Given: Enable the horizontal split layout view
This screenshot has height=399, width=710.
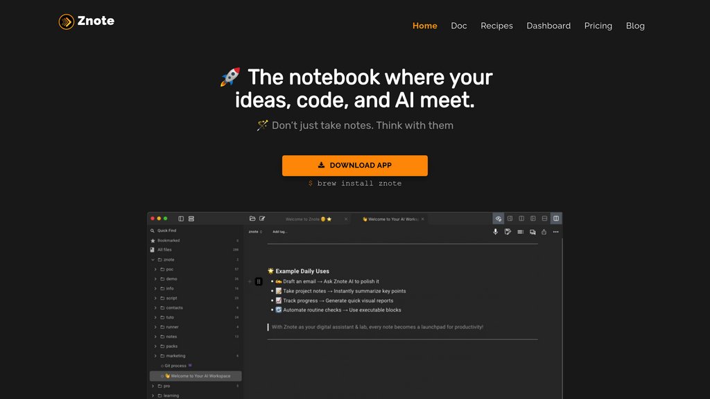Looking at the screenshot, I should point(544,218).
